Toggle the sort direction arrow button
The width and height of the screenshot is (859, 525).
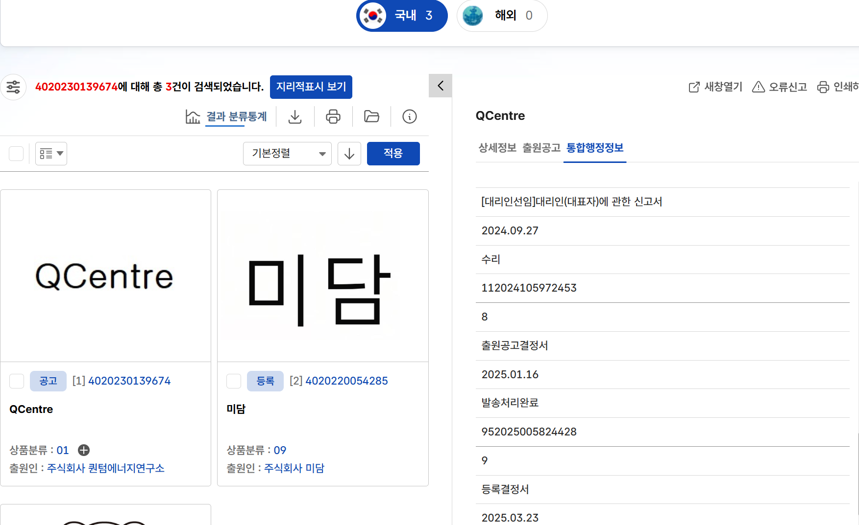coord(349,154)
